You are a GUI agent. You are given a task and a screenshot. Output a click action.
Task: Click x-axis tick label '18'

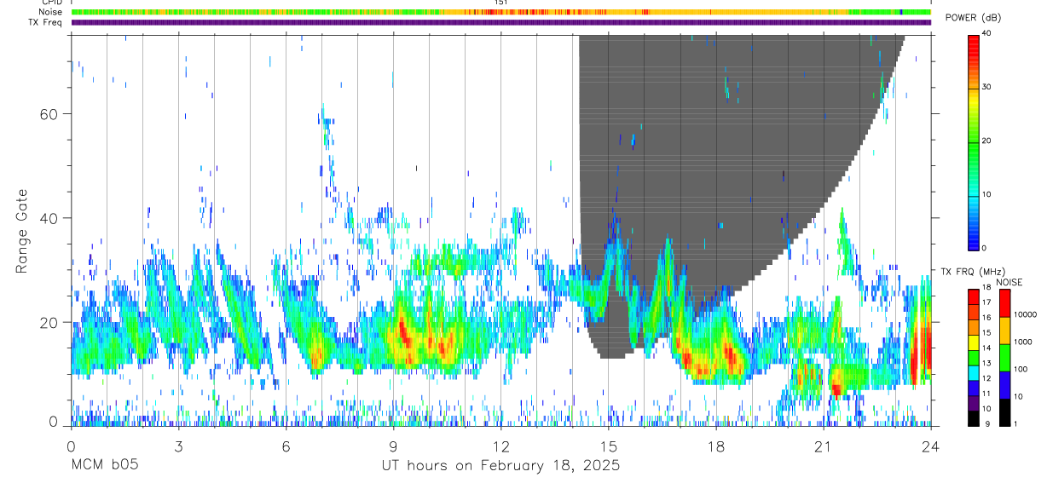tap(715, 446)
